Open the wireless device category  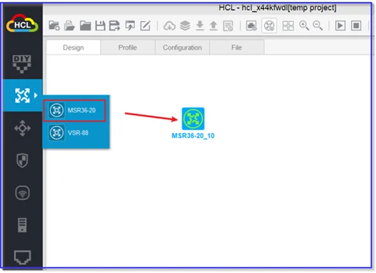[22, 192]
